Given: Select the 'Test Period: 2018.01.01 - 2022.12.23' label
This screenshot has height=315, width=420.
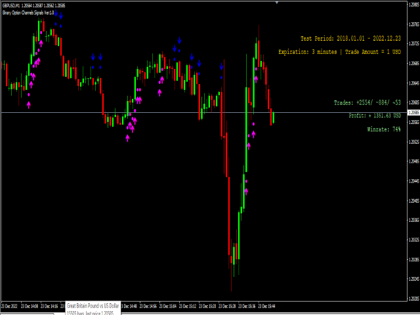Looking at the screenshot, I should (350, 39).
